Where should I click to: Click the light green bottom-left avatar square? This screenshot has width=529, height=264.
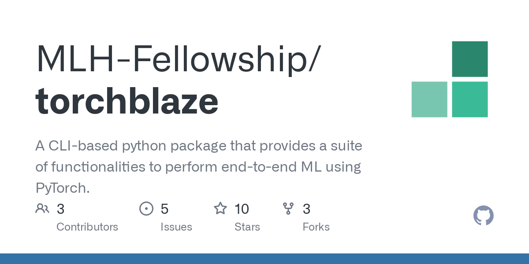tap(429, 99)
